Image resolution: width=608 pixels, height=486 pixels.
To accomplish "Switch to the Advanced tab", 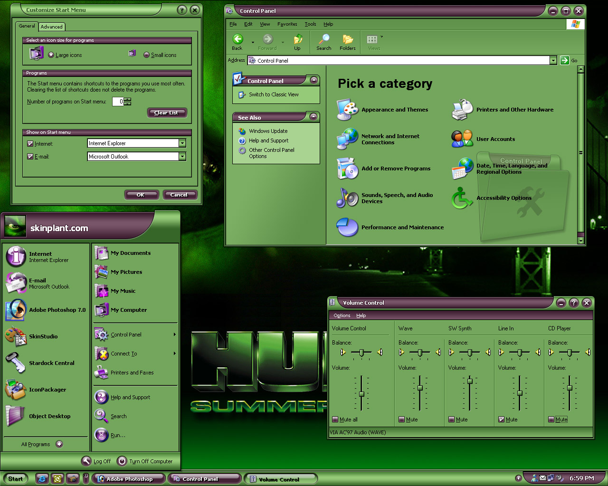I will click(x=51, y=27).
